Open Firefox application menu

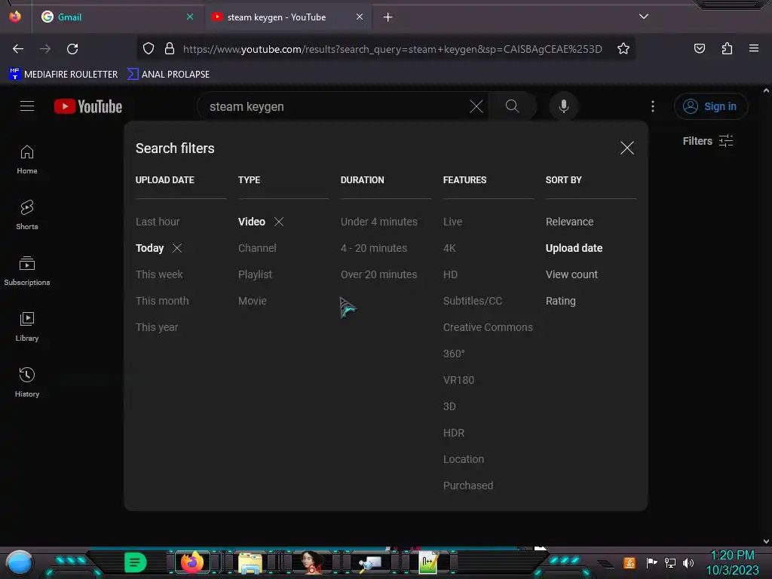pos(754,49)
